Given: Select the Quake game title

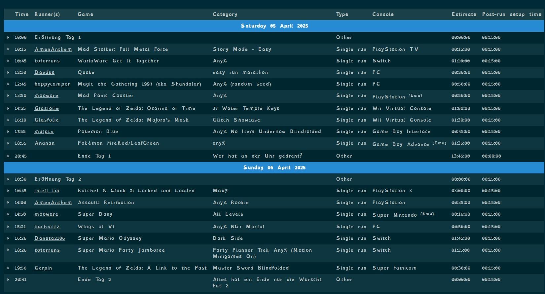Looking at the screenshot, I should (86, 72).
